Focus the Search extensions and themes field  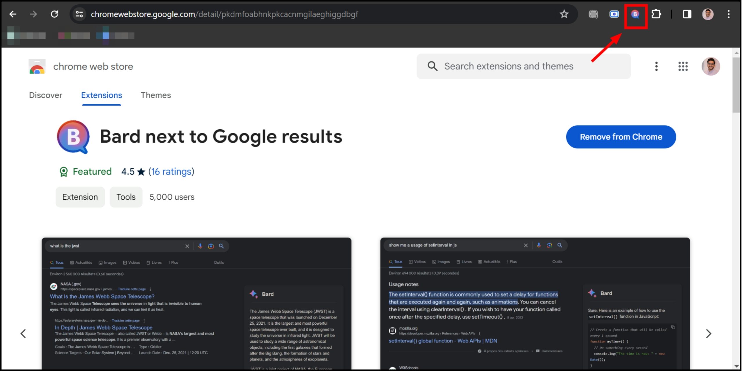pyautogui.click(x=508, y=66)
